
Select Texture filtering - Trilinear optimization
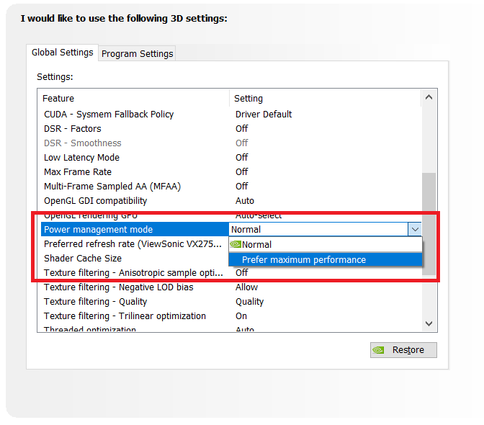pyautogui.click(x=125, y=316)
